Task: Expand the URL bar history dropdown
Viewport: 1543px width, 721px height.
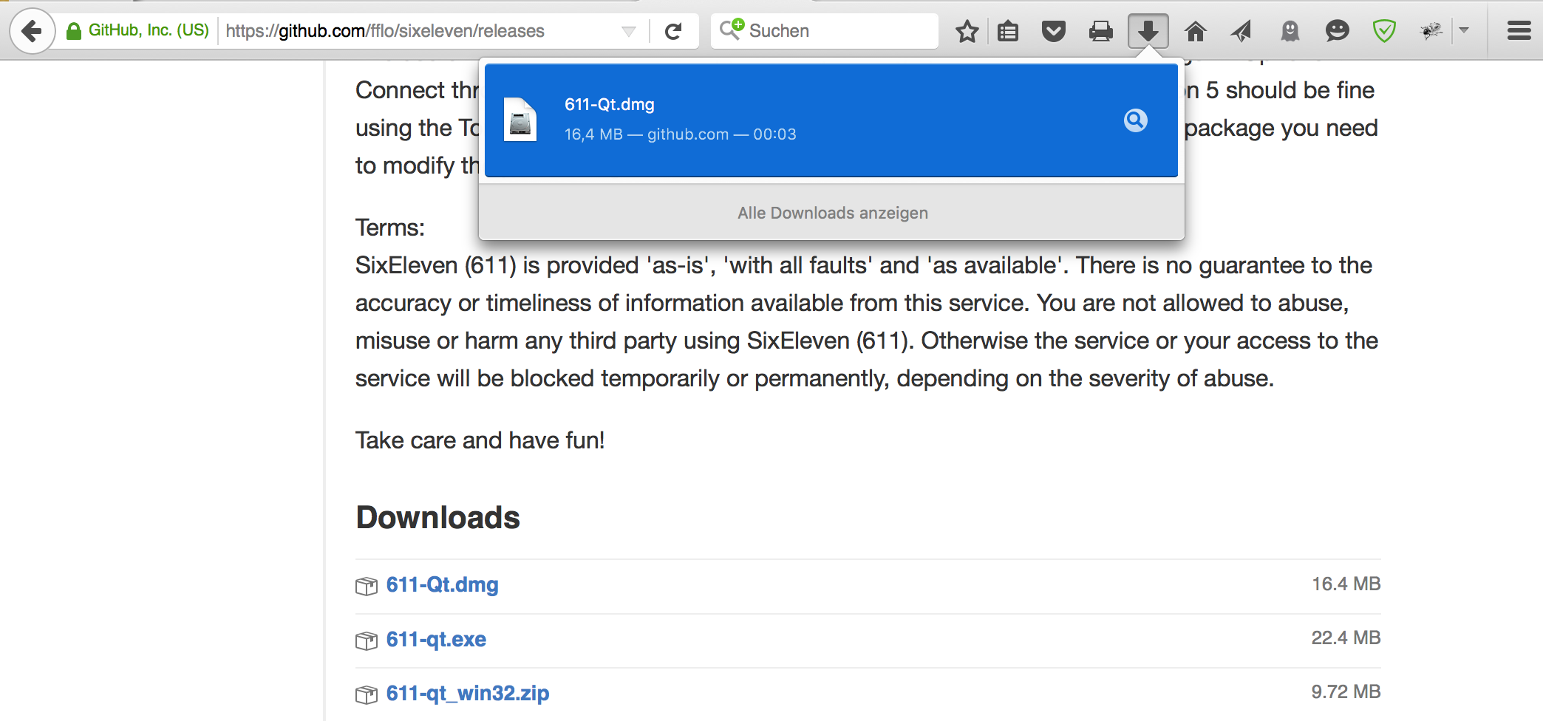Action: [629, 31]
